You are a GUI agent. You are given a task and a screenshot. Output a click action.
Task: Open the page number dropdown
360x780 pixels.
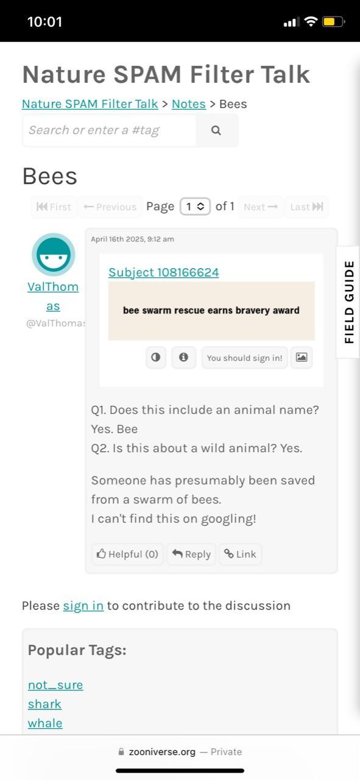coord(195,207)
